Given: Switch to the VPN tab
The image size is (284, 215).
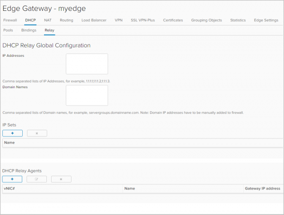Looking at the screenshot, I should [118, 20].
